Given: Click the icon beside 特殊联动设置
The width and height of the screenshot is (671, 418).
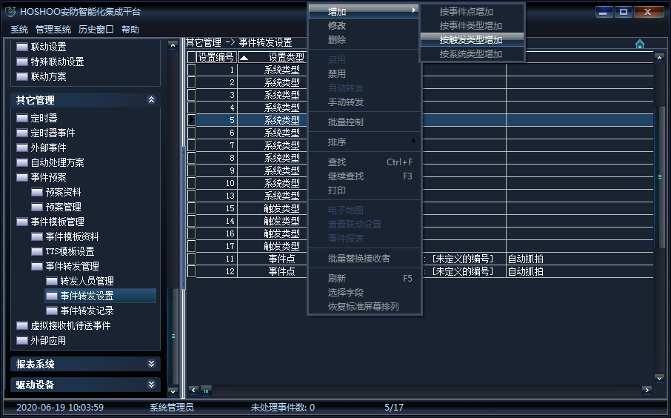Looking at the screenshot, I should 22,62.
